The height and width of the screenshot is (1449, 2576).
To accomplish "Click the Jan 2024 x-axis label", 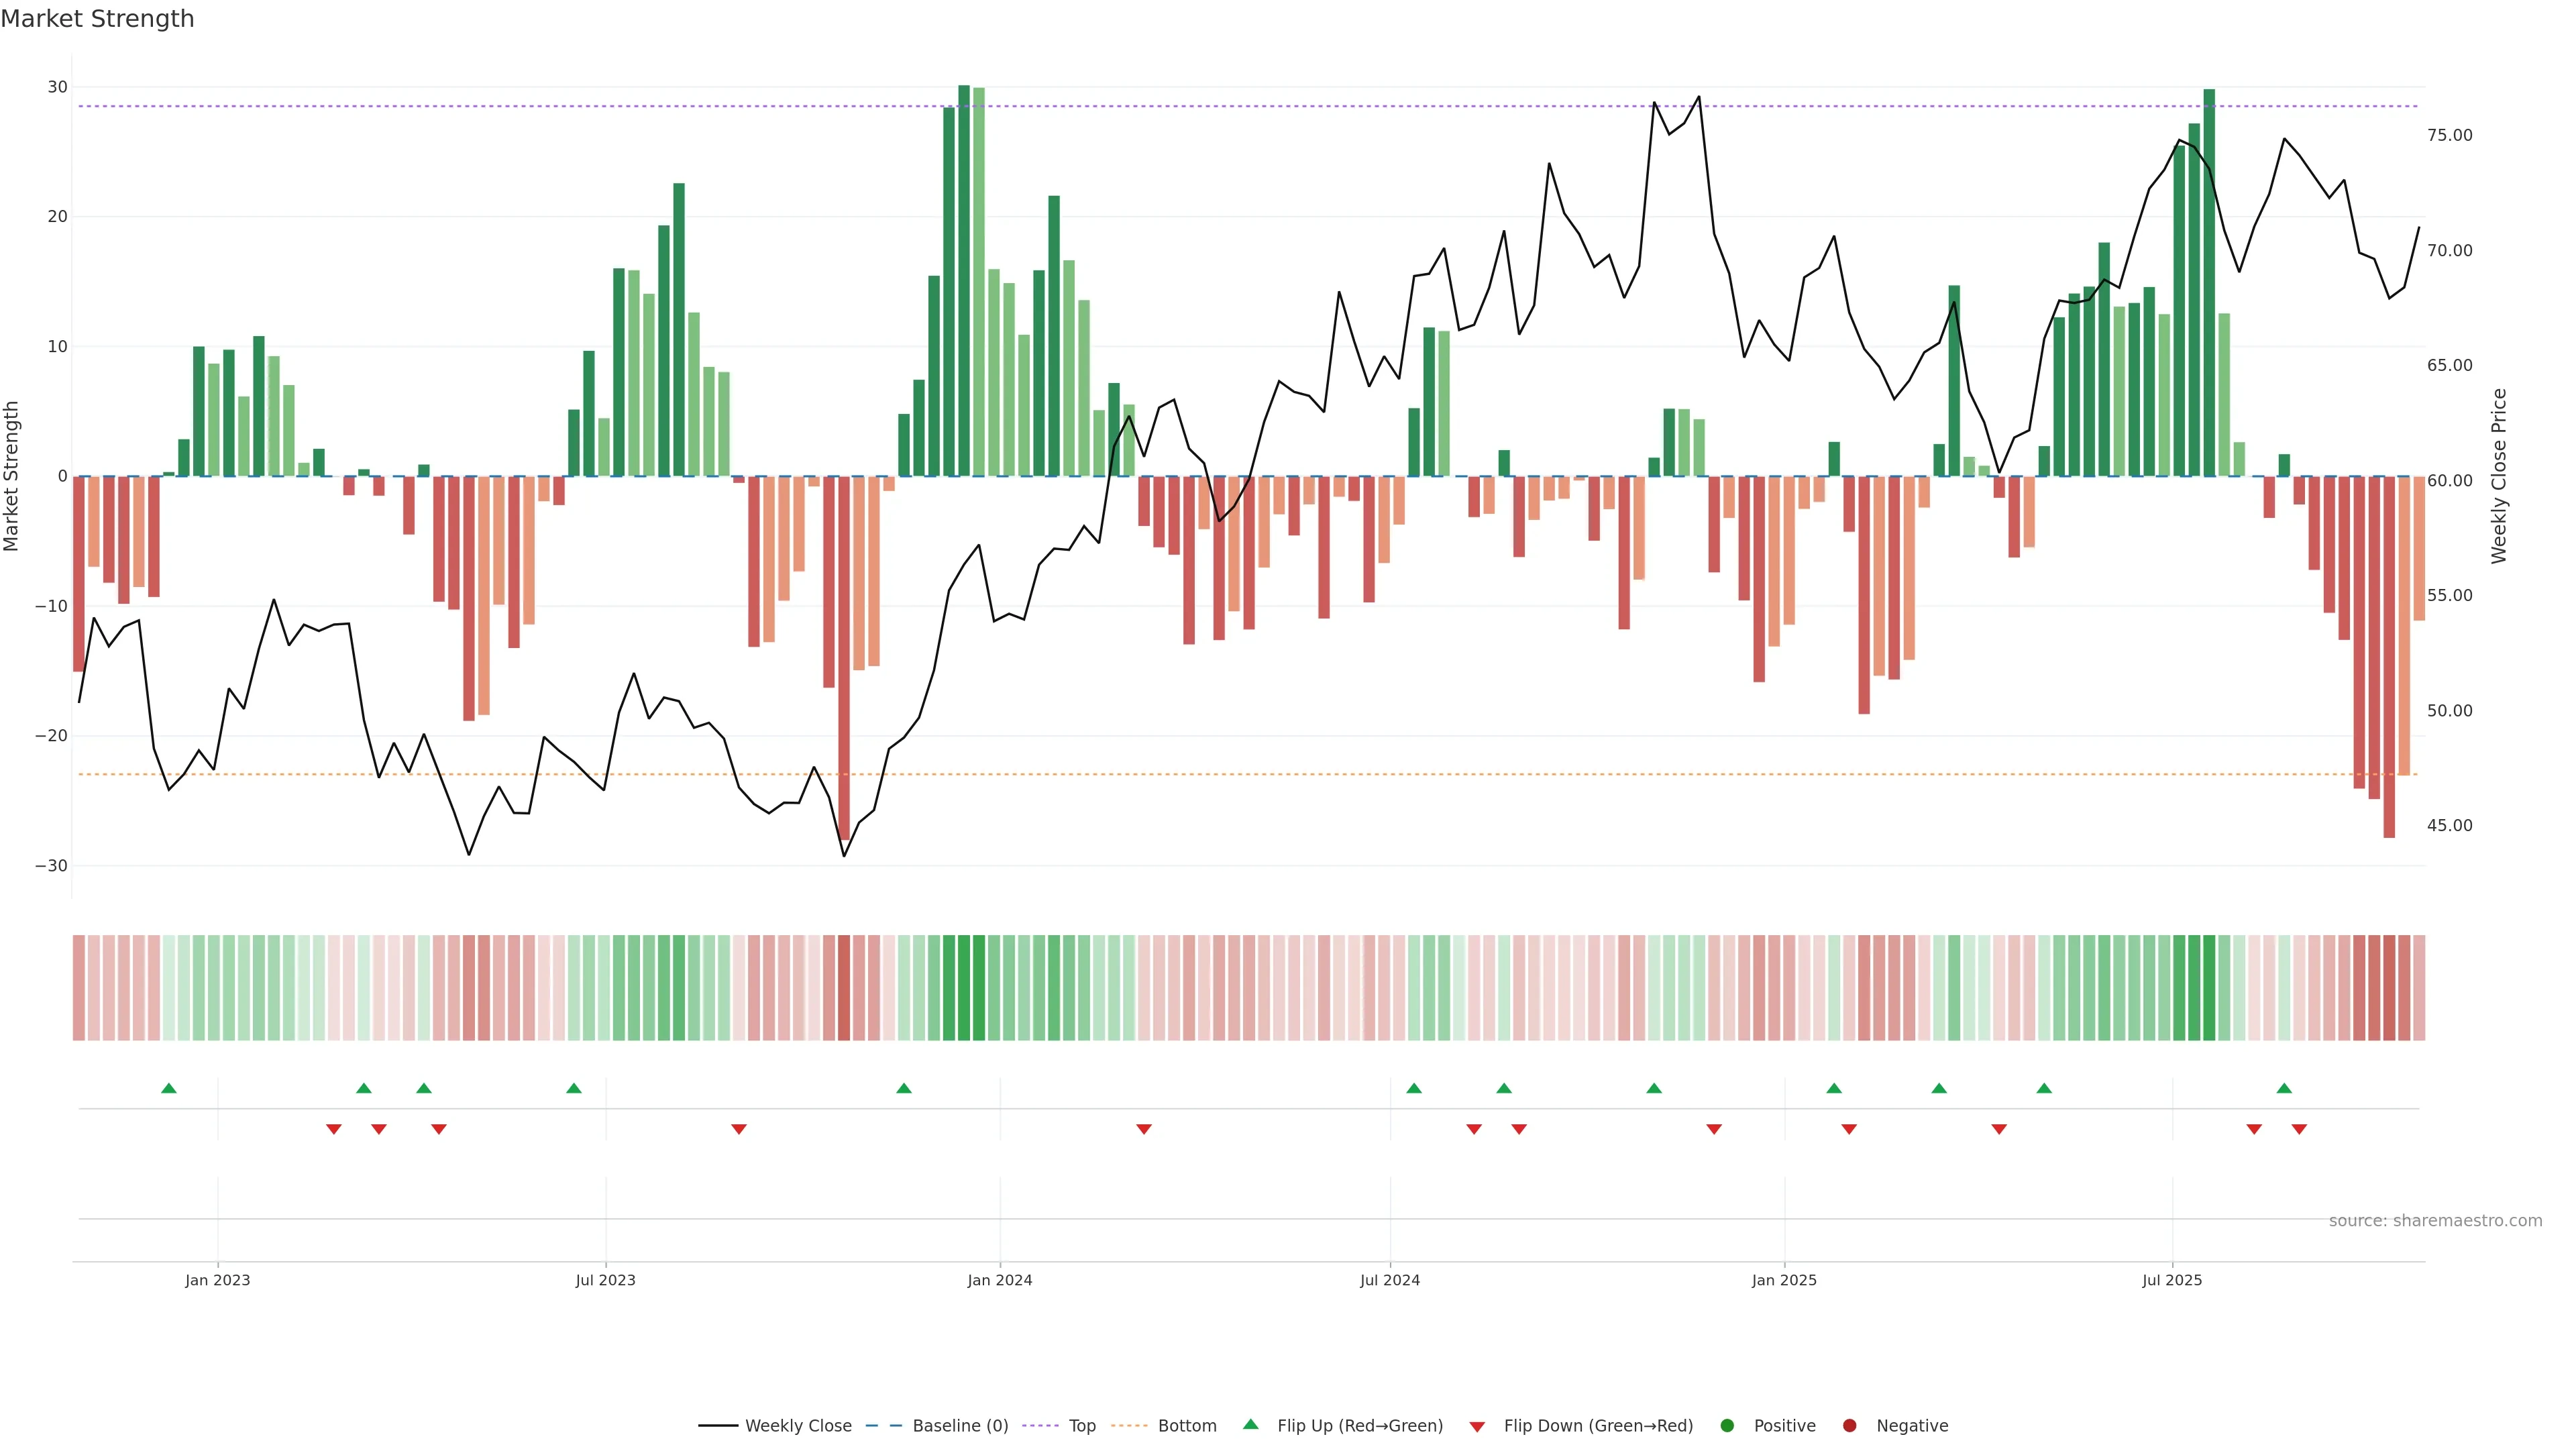I will (x=999, y=1280).
